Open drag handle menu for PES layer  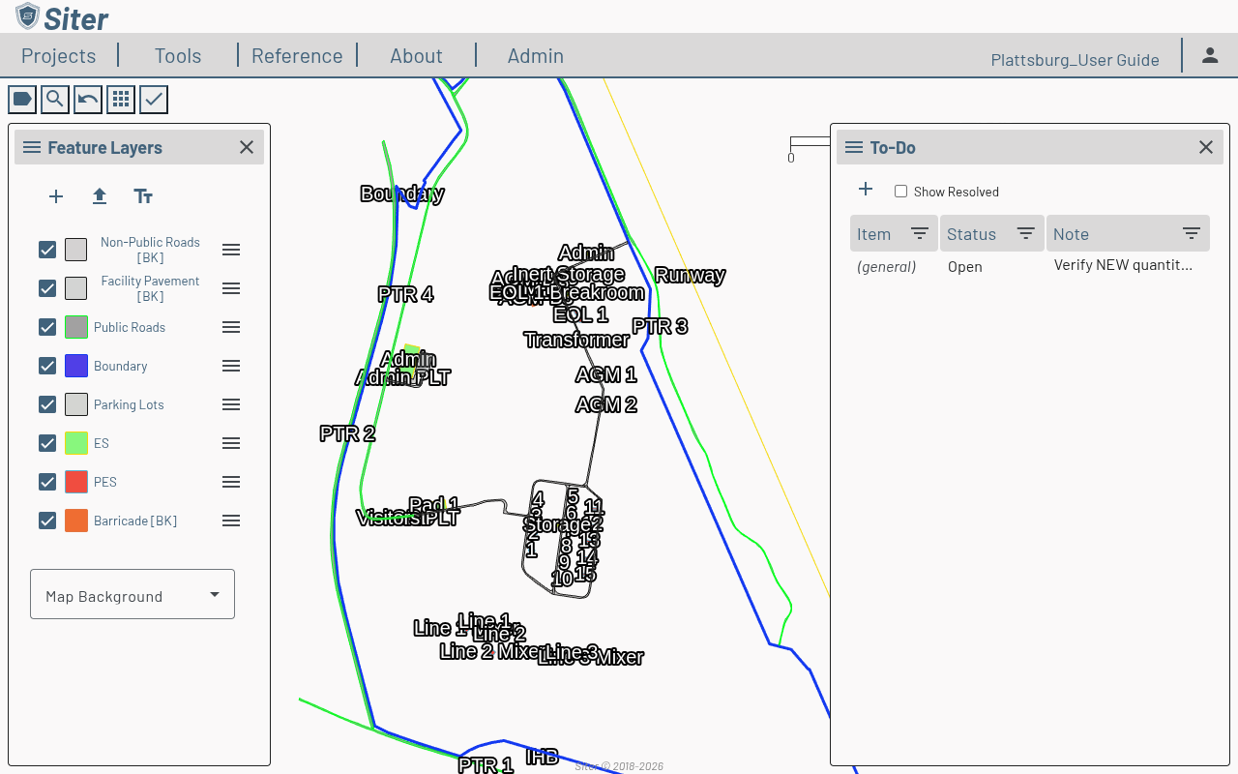pyautogui.click(x=231, y=482)
